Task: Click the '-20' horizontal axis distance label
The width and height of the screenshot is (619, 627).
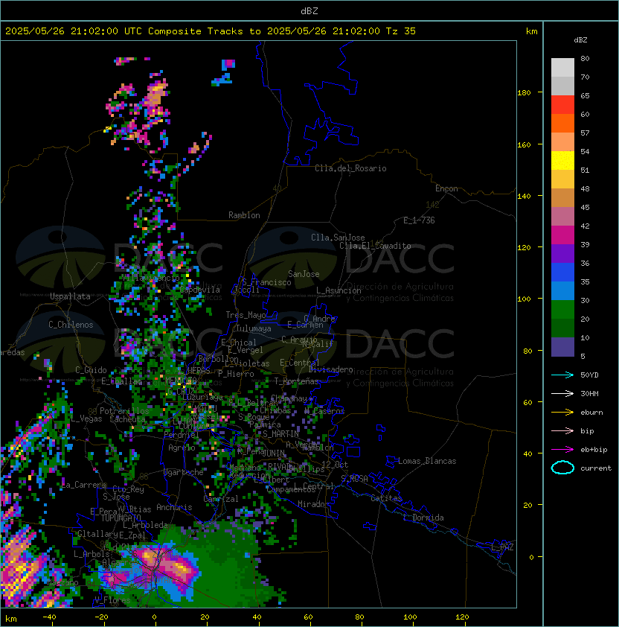Action: (x=101, y=617)
